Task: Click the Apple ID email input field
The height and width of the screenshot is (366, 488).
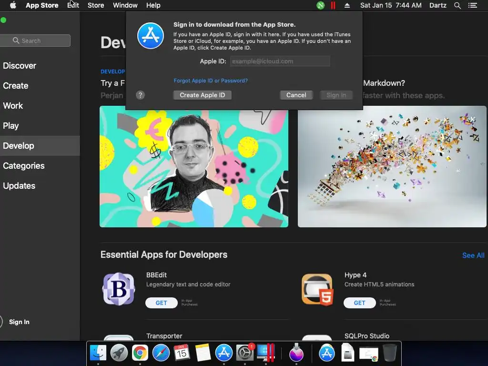Action: [x=280, y=61]
